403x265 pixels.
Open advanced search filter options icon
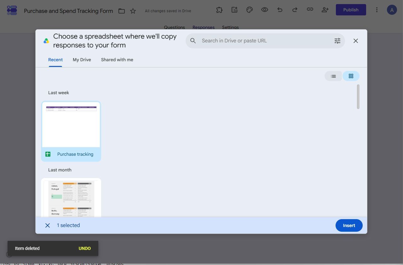[x=337, y=41]
